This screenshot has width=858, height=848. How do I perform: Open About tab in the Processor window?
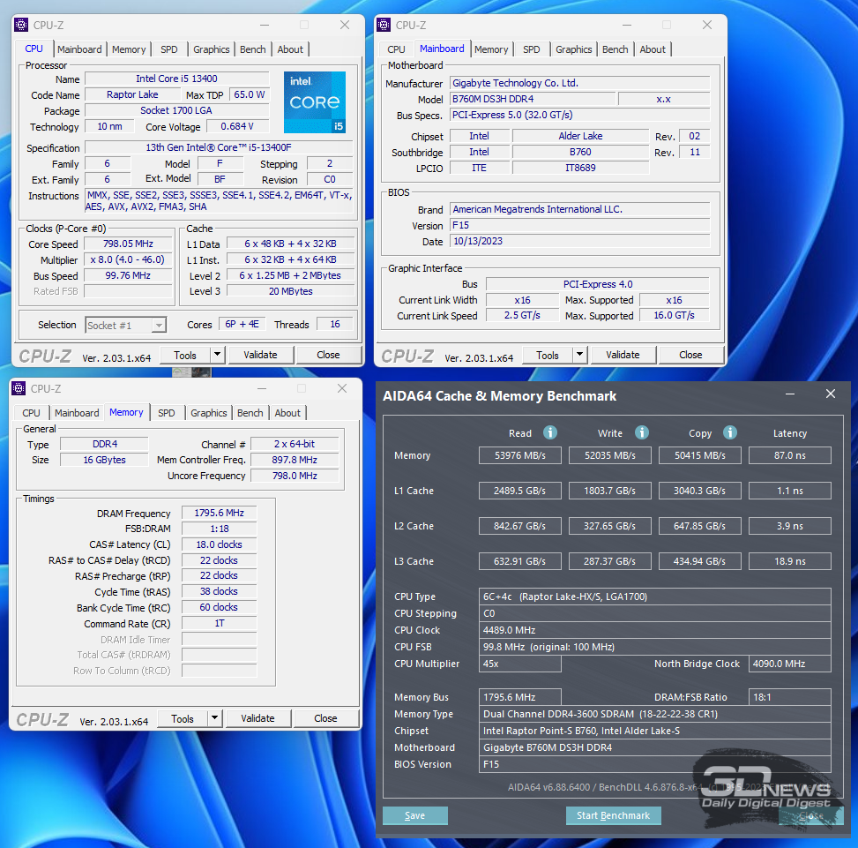click(x=290, y=49)
